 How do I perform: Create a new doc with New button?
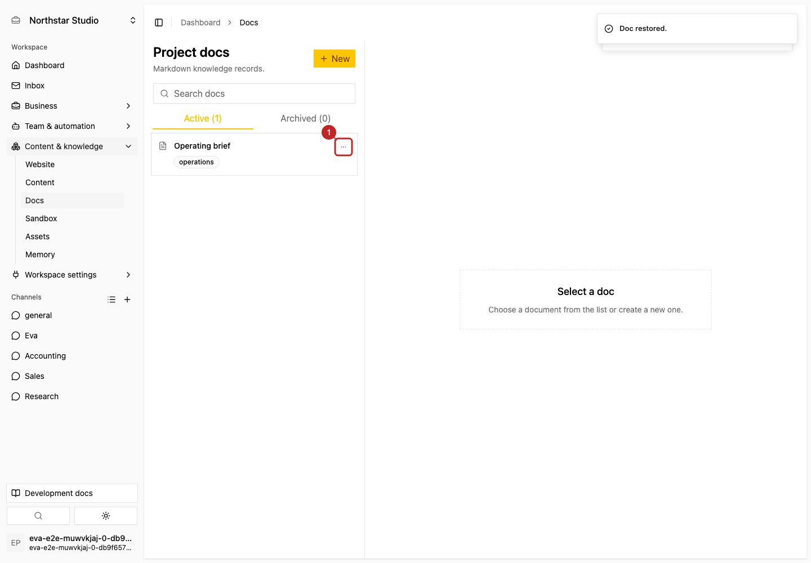(335, 59)
